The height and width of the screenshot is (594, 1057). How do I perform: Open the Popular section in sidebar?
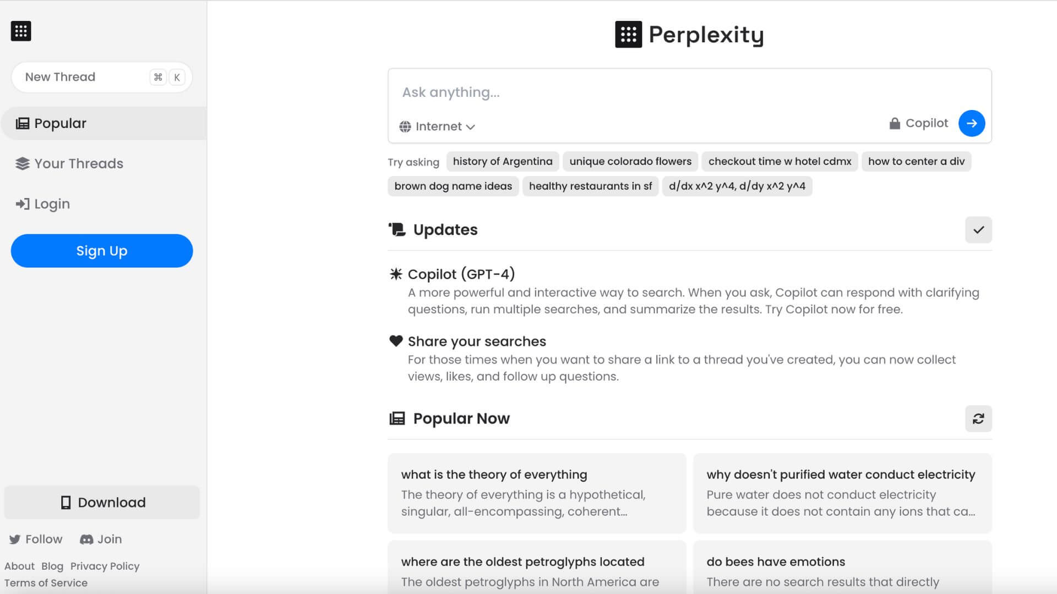tap(61, 123)
